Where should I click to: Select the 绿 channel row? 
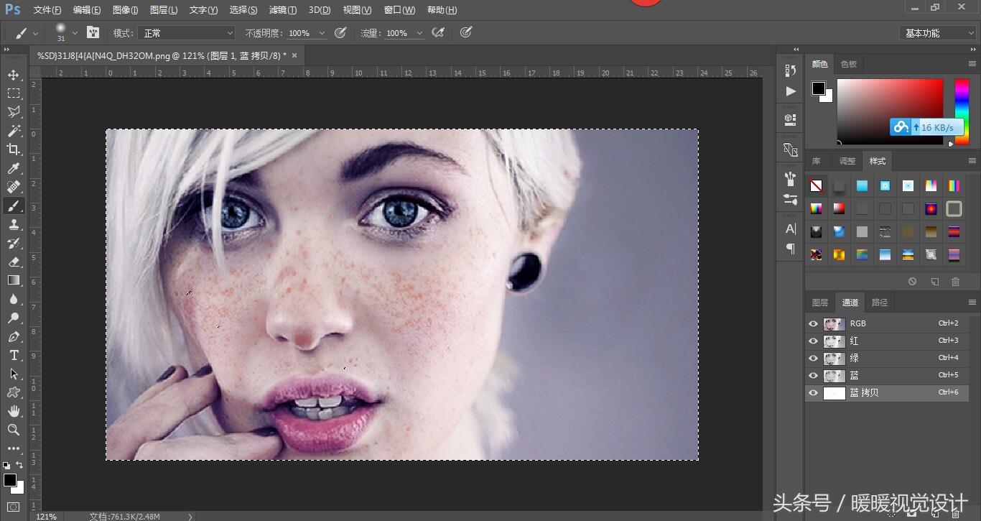(x=891, y=358)
